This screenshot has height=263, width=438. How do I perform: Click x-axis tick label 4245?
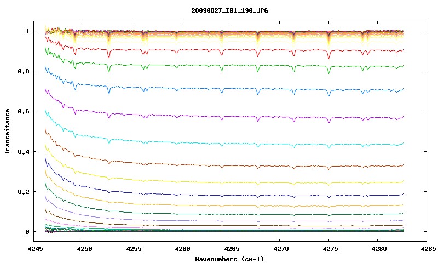(x=35, y=249)
